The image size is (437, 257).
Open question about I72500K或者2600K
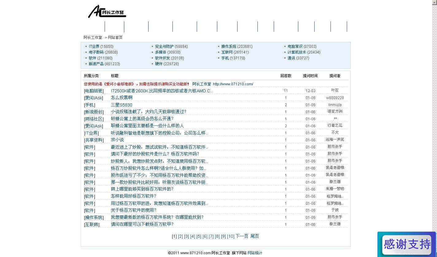point(162,91)
